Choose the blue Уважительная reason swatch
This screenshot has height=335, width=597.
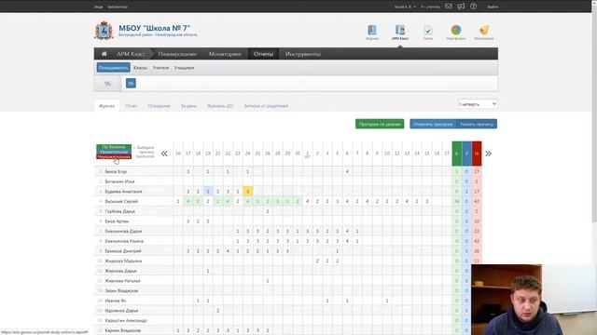[114, 152]
